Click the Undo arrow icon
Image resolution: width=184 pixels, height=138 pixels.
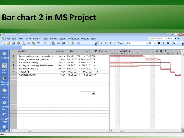tap(38, 43)
